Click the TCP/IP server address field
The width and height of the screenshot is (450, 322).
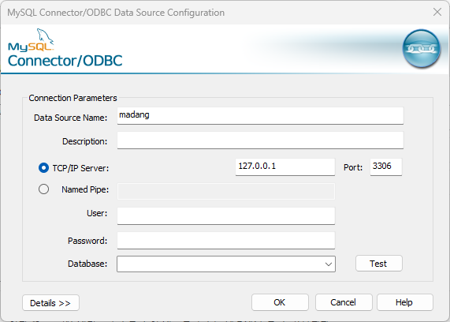[285, 167]
